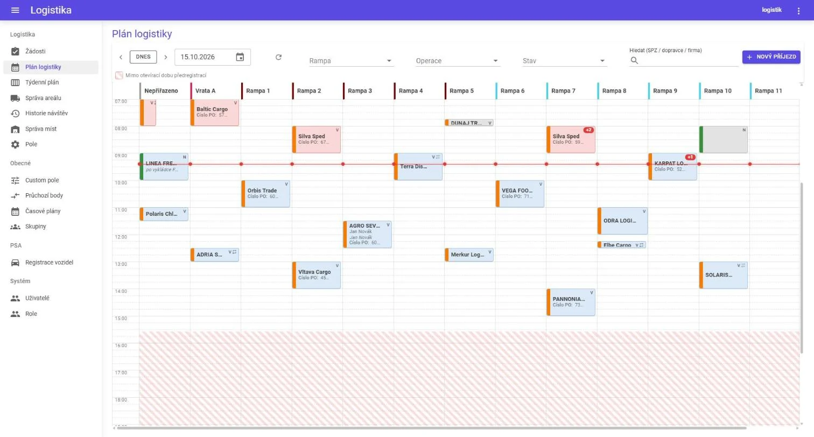
Task: Open Uživatelé in the sidebar
Action: [x=51, y=298]
